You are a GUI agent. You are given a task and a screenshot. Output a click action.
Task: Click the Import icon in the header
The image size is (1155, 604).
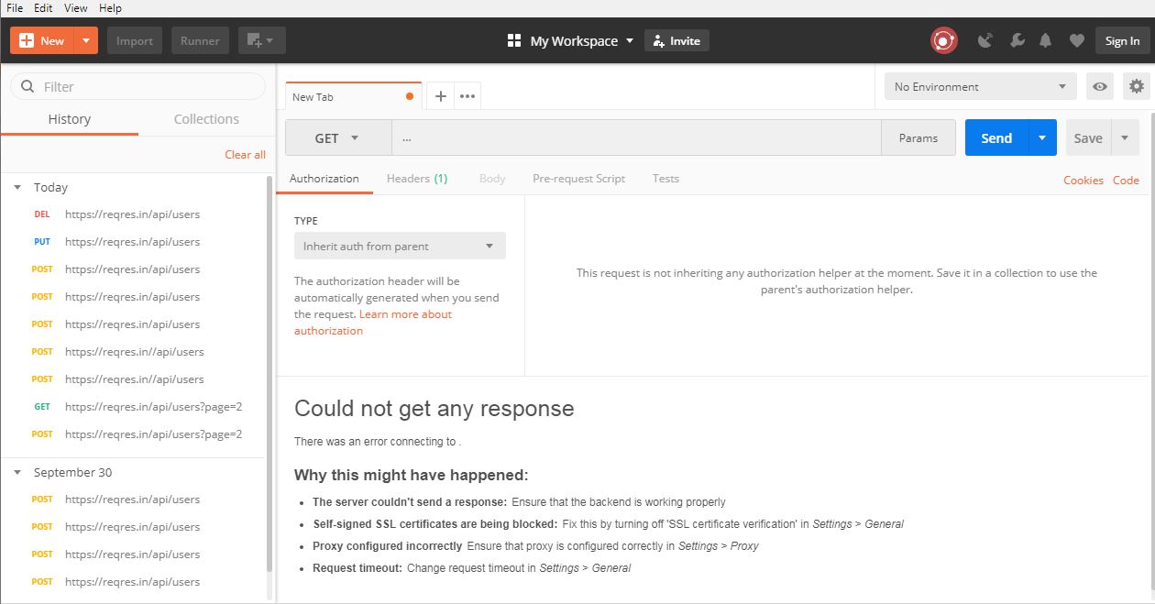point(134,40)
